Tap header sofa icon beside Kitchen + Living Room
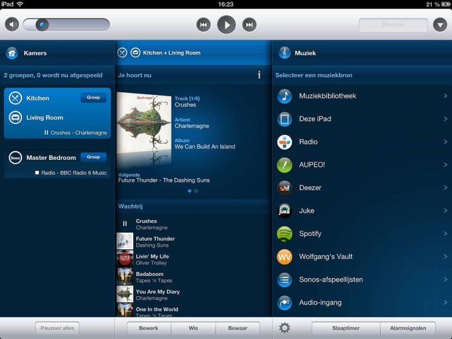 [x=135, y=53]
